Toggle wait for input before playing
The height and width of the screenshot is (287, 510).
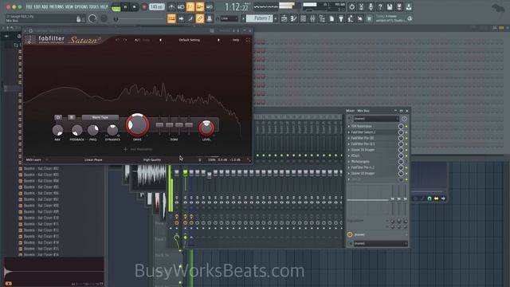(181, 6)
